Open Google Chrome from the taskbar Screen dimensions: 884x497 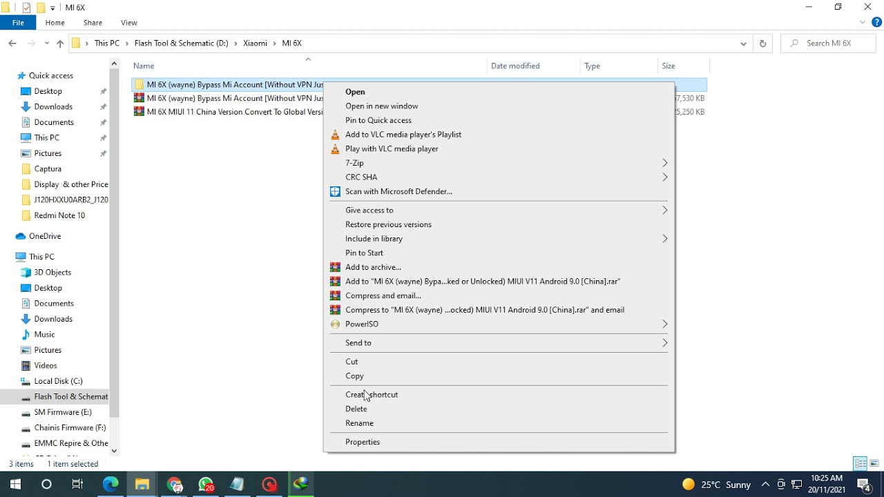click(x=175, y=484)
